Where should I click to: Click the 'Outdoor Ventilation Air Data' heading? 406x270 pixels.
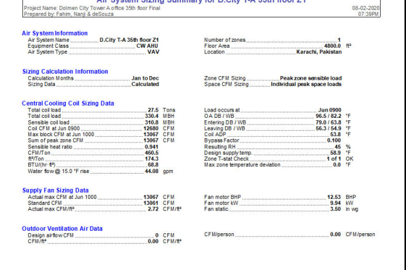[62, 228]
